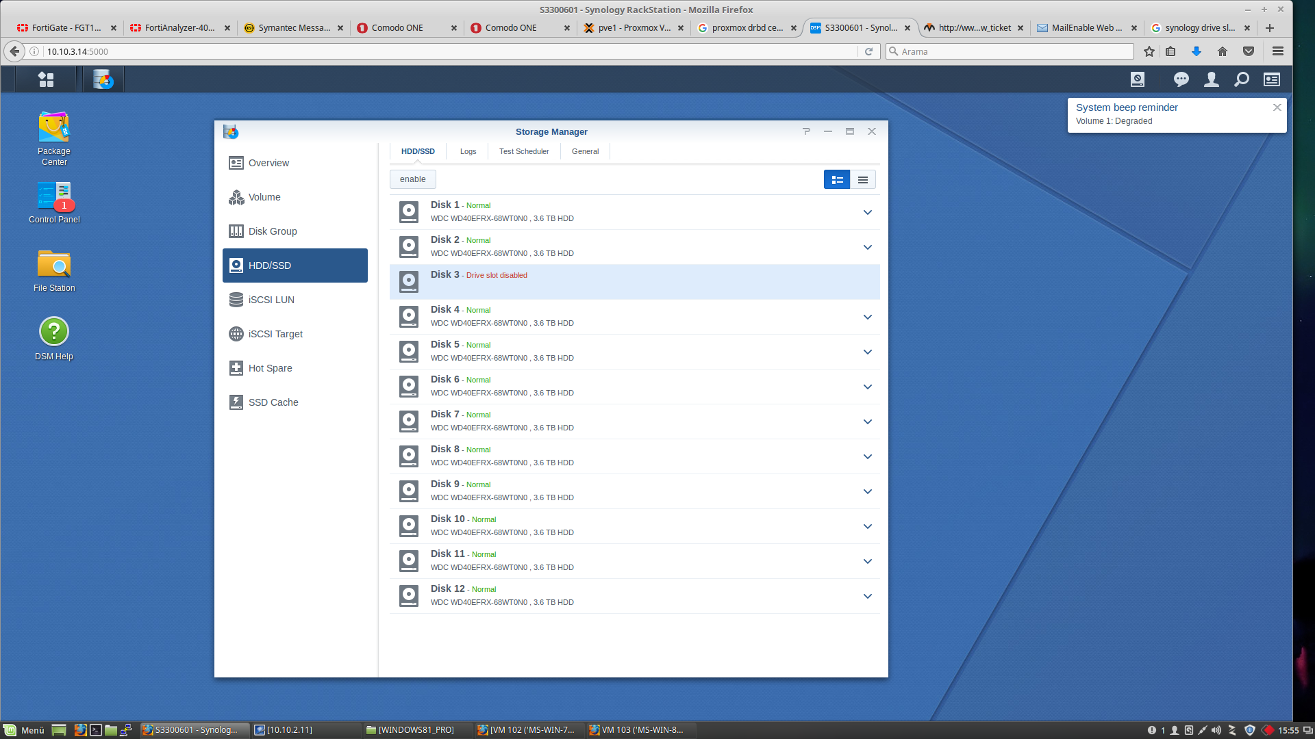Click the user options person icon
This screenshot has height=739, width=1315.
[1211, 80]
